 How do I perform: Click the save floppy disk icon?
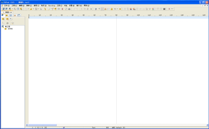point(36,9)
